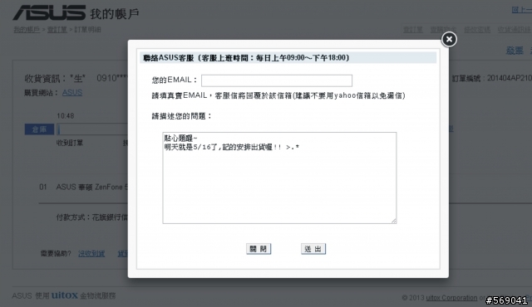This screenshot has width=532, height=307.
Task: Click the ASUS logo in the header
Action: click(49, 12)
